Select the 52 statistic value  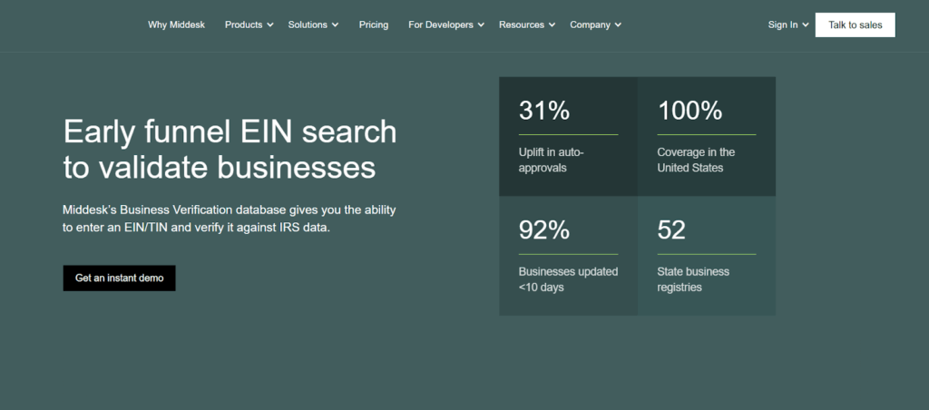[671, 229]
